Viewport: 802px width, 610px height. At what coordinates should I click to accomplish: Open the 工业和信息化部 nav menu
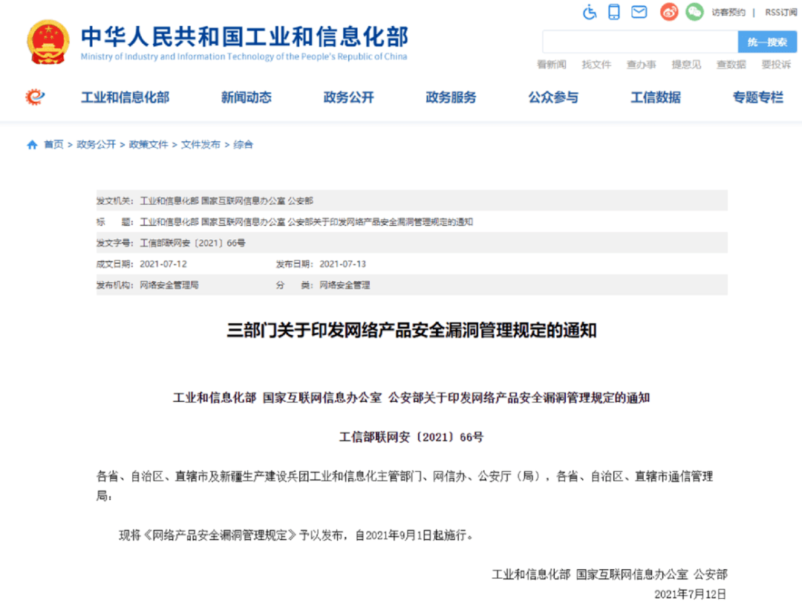125,97
